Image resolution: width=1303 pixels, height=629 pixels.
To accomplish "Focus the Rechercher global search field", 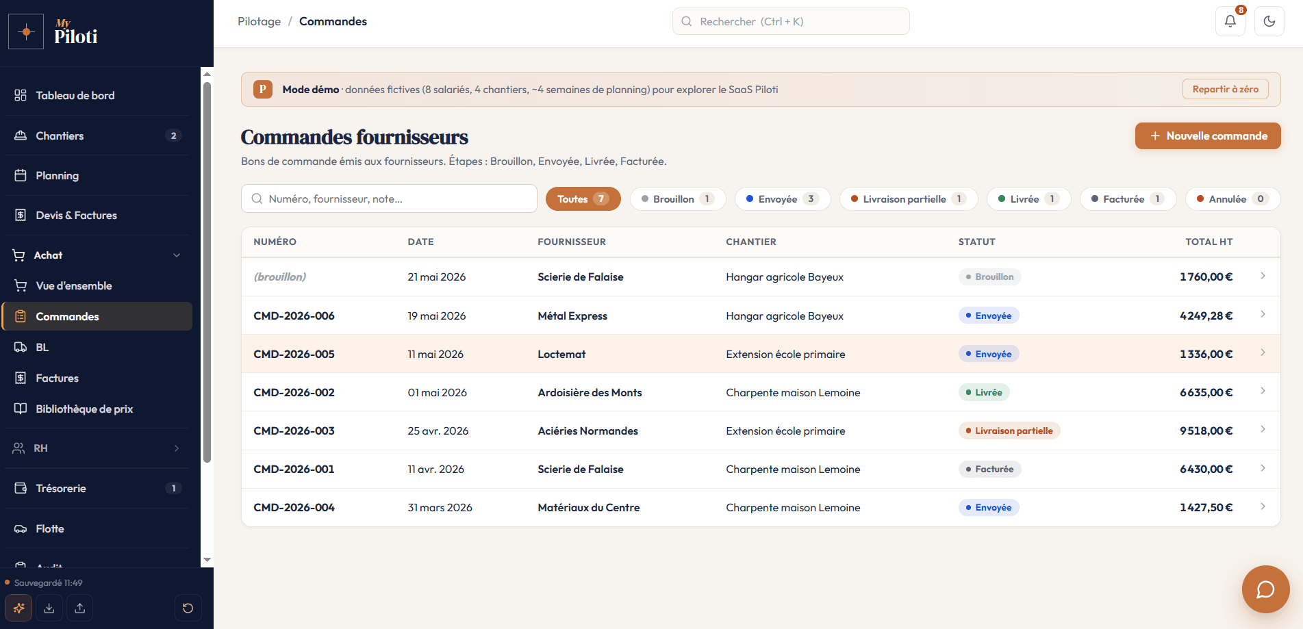I will coord(791,21).
